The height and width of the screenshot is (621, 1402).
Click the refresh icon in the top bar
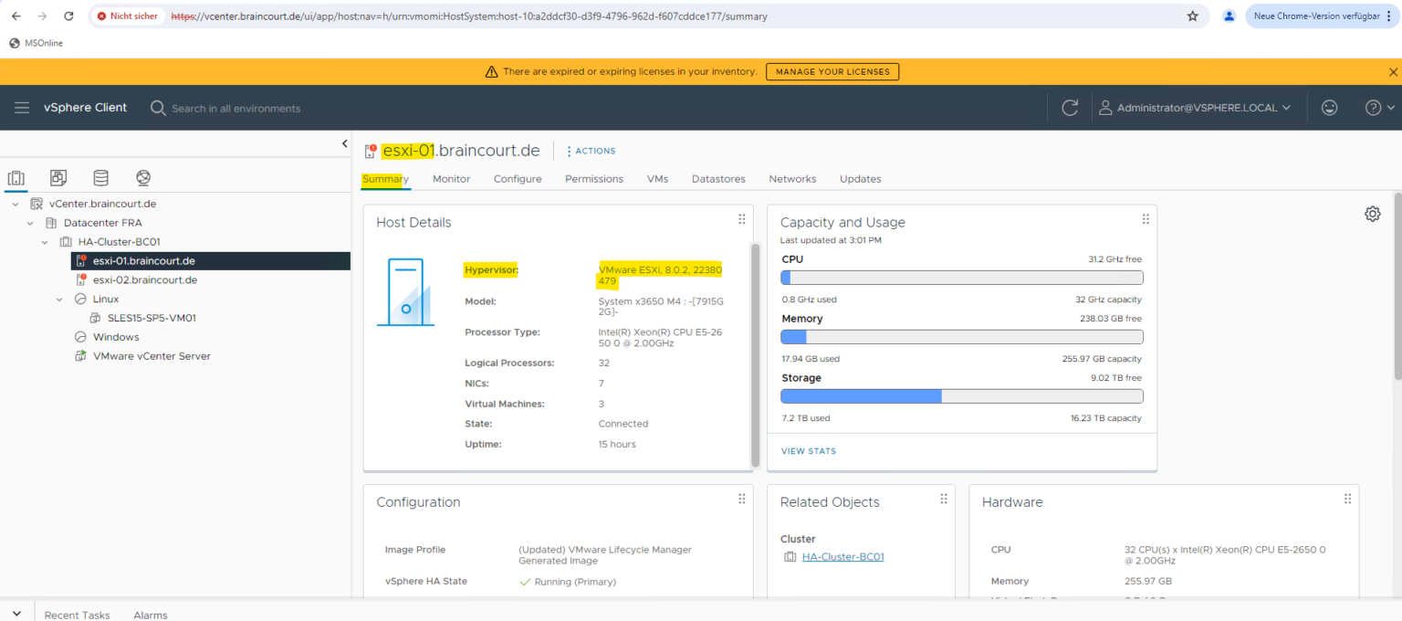[x=1069, y=107]
